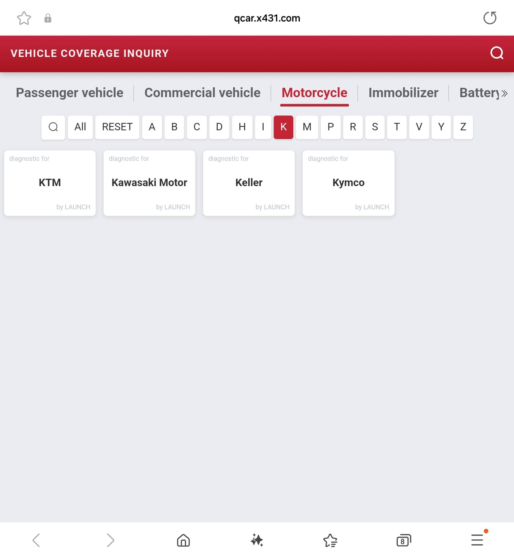Filter brands by letter Z

click(463, 127)
